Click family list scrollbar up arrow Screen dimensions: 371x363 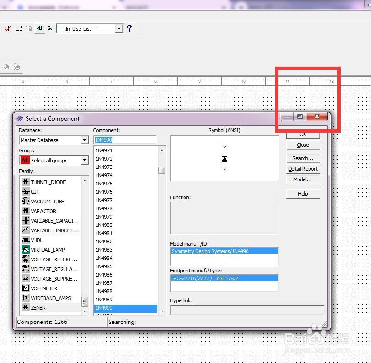coord(85,180)
